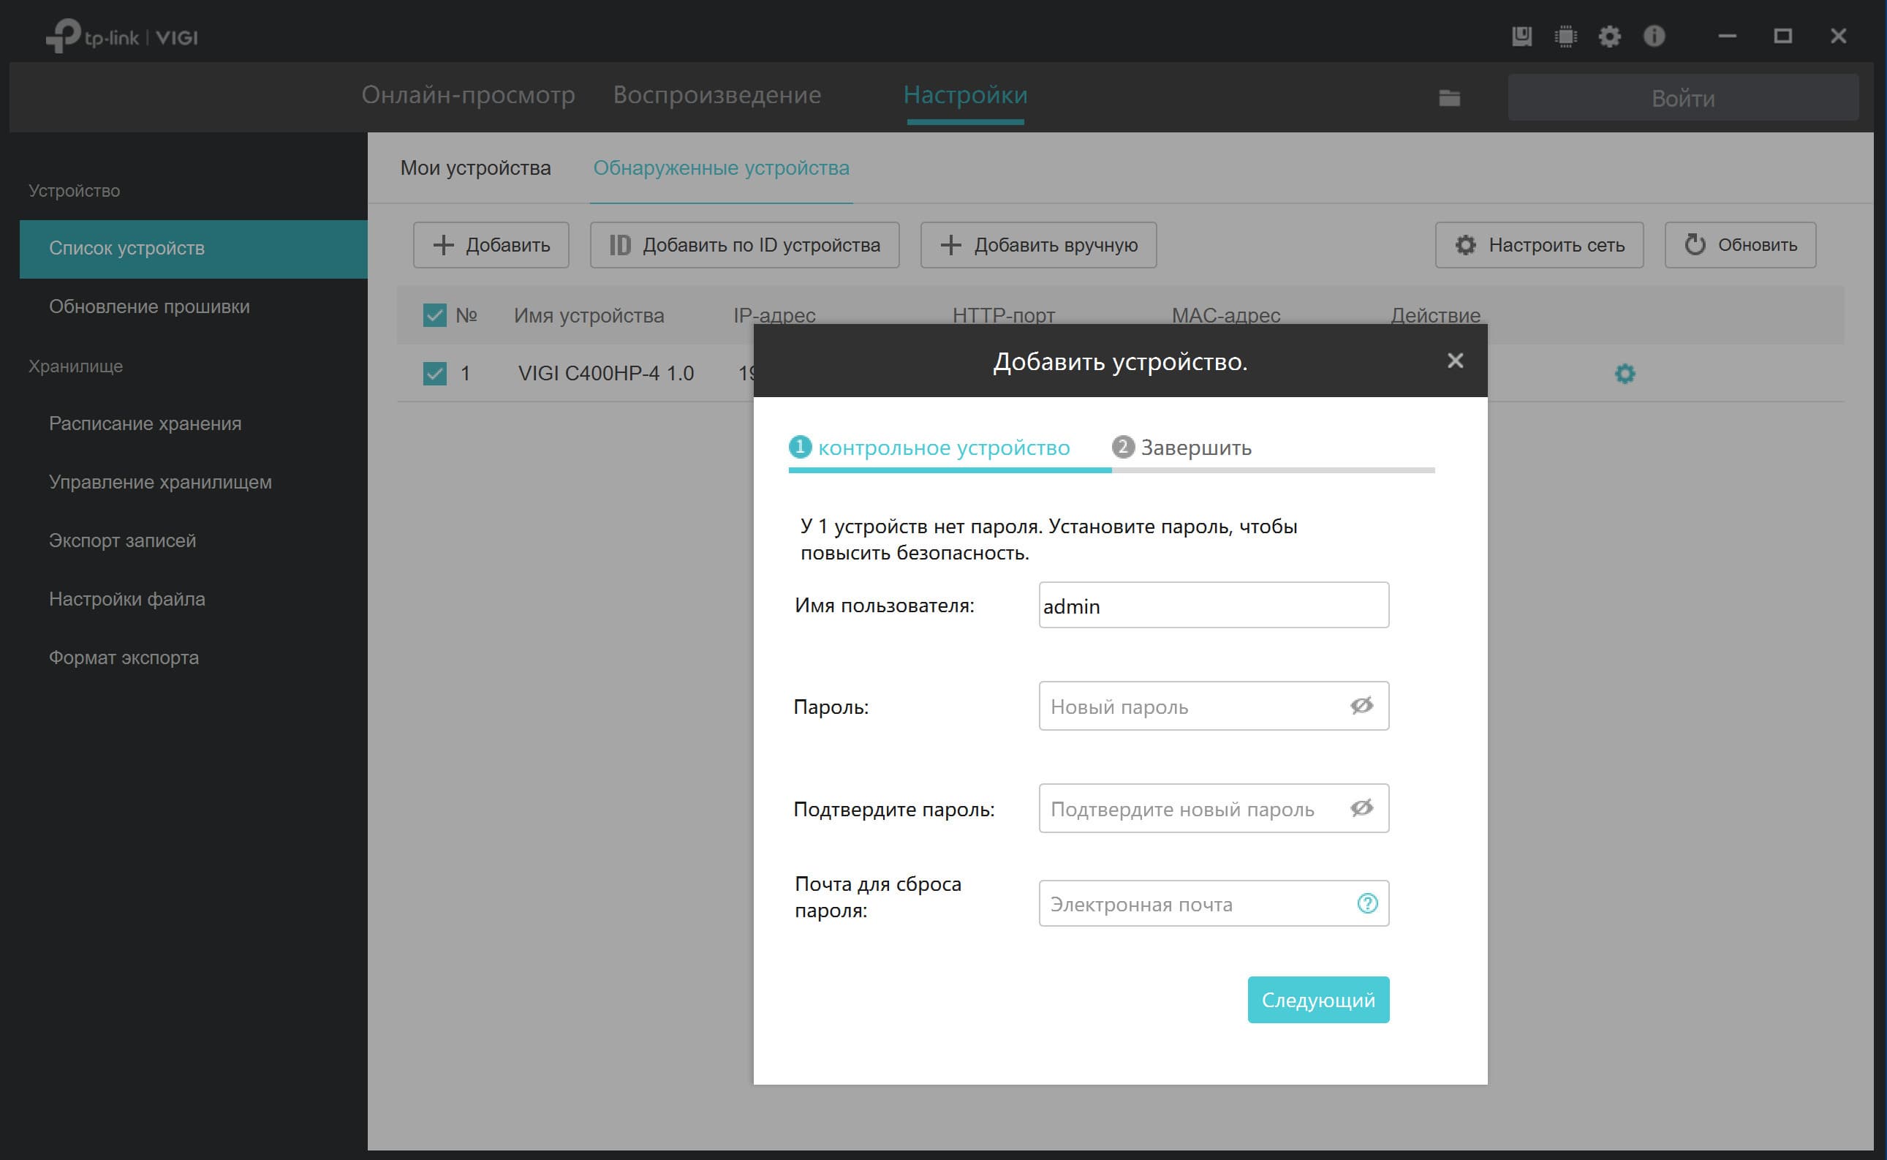Viewport: 1887px width, 1160px height.
Task: Switch to Мои устройства tab
Action: [474, 168]
